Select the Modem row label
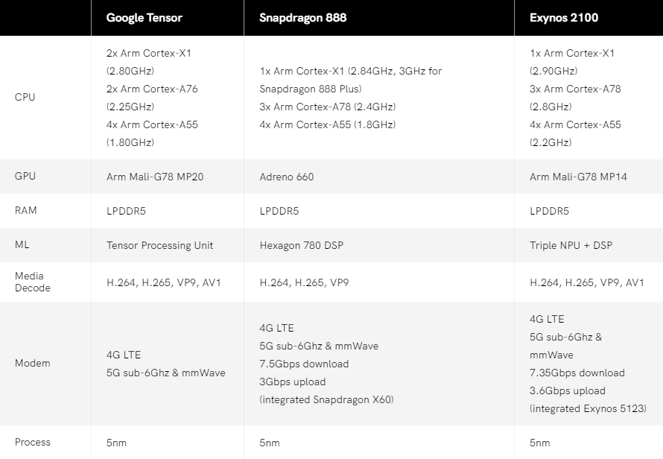Viewport: 663px width, 459px height. click(x=33, y=363)
